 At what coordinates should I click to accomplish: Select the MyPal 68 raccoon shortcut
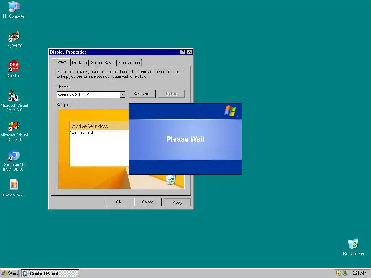14,39
